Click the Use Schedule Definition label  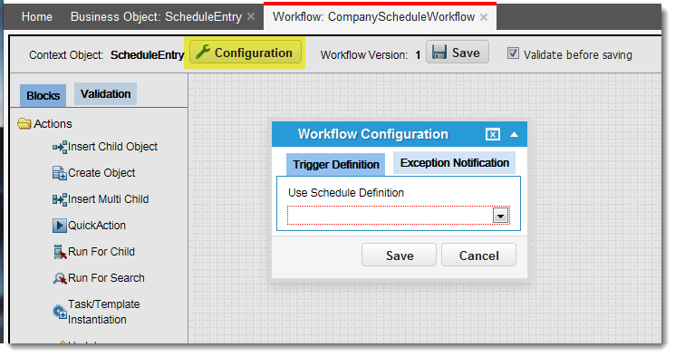point(346,193)
